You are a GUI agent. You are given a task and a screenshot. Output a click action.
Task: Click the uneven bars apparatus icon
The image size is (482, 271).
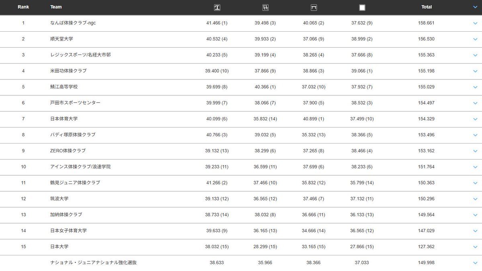pos(265,7)
